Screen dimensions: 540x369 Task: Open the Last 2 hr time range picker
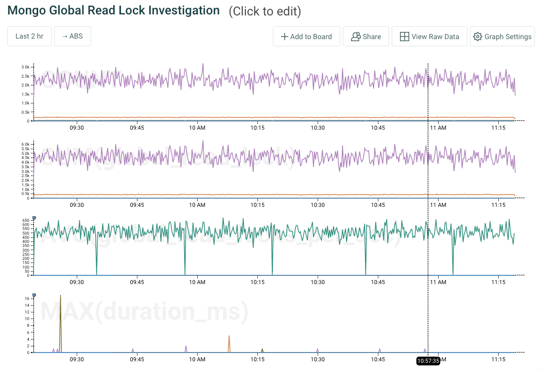29,36
